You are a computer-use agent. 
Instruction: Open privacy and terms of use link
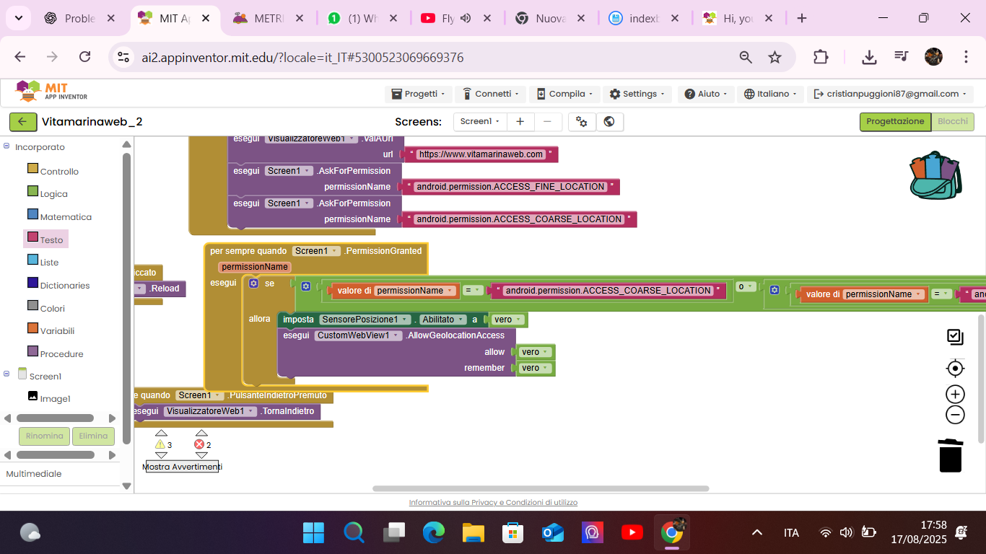click(493, 503)
